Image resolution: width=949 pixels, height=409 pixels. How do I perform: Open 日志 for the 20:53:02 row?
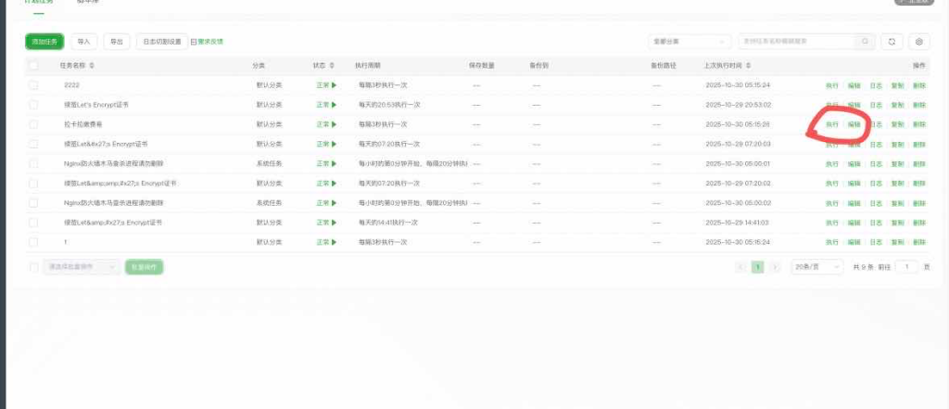pyautogui.click(x=876, y=105)
